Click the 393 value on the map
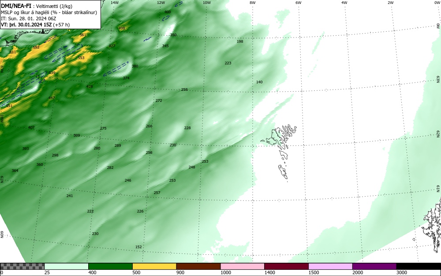441x276 pixels. [25, 149]
